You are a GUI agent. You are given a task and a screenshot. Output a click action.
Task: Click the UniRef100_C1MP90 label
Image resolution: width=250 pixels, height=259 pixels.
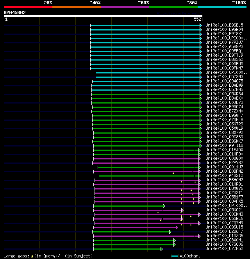(224, 154)
